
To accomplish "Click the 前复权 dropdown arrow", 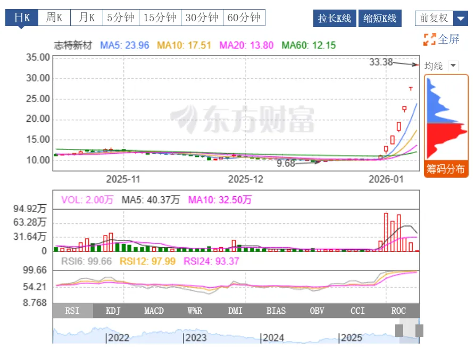I will click(461, 19).
